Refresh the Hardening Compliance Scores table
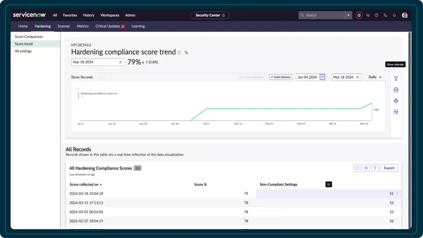The image size is (423, 238). 357,168
